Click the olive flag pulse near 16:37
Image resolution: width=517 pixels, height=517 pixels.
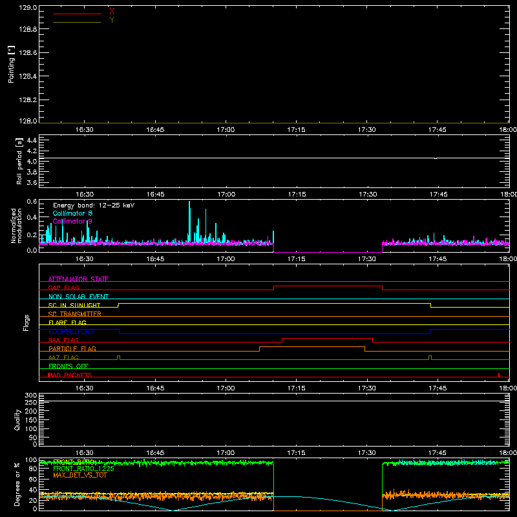(x=119, y=357)
